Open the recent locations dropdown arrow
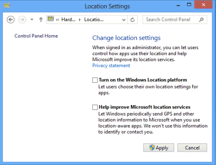Viewport: 216px width, 165px height. tap(32, 19)
